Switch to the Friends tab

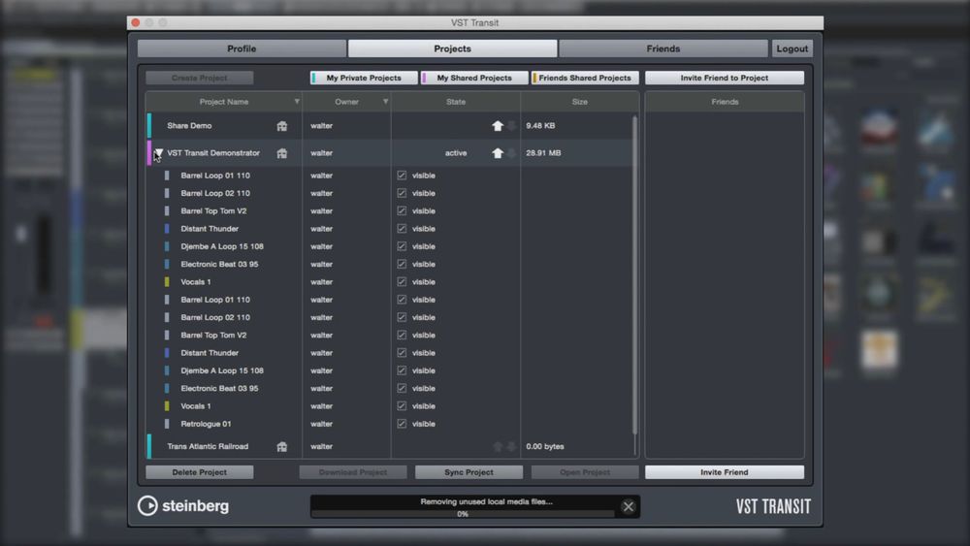tap(663, 48)
